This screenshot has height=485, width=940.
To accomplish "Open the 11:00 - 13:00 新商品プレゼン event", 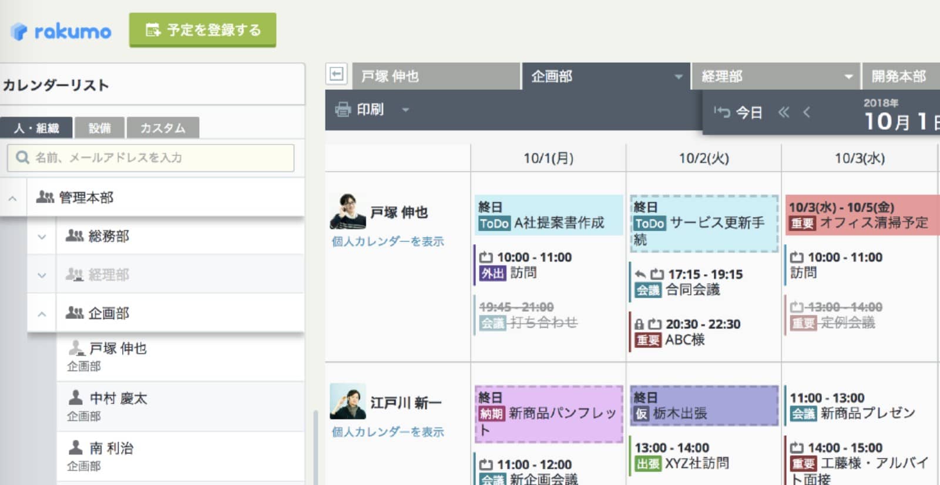I will point(860,406).
